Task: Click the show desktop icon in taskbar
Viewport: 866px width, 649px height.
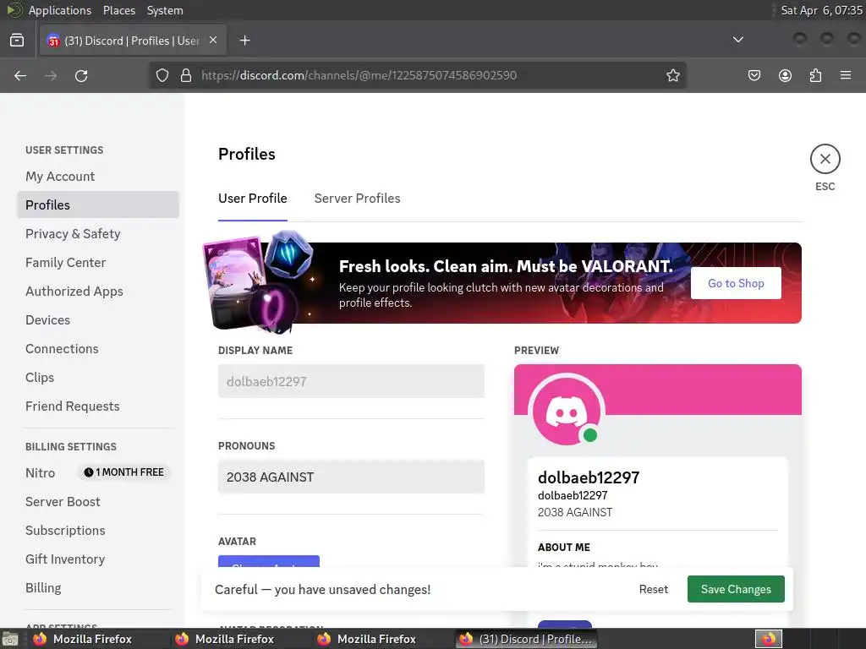Action: tap(9, 639)
